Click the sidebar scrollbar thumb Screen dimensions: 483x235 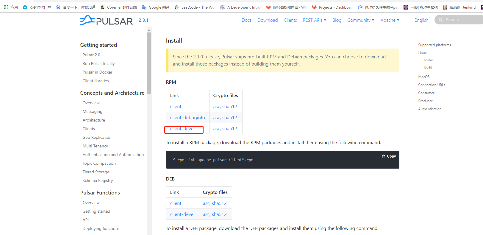(149, 63)
